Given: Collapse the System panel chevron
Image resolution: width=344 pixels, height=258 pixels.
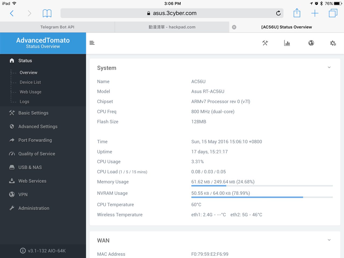Looking at the screenshot, I should coord(329,67).
